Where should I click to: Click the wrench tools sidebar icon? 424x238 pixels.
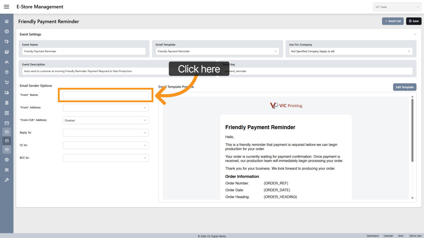(x=7, y=180)
